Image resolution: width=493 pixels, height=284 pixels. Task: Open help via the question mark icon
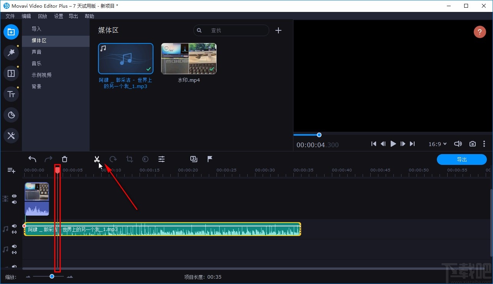[480, 32]
